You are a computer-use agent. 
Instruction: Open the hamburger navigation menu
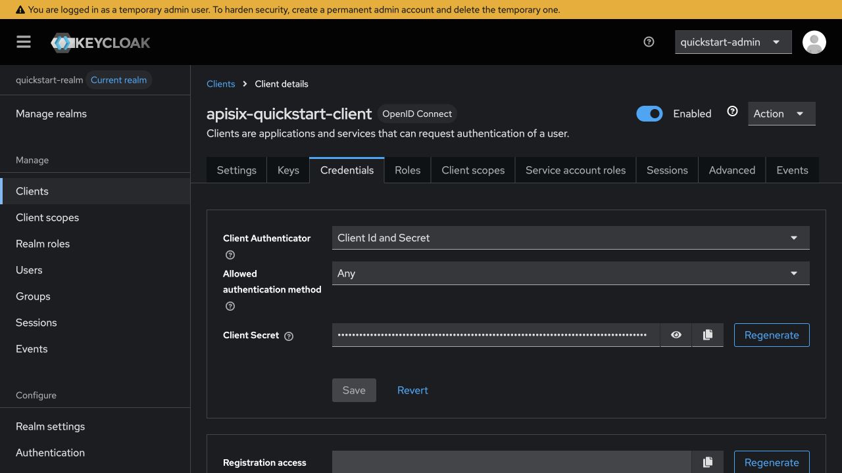24,42
